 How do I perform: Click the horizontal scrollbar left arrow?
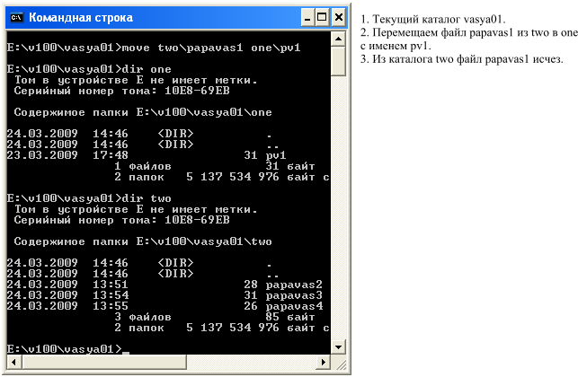14,362
